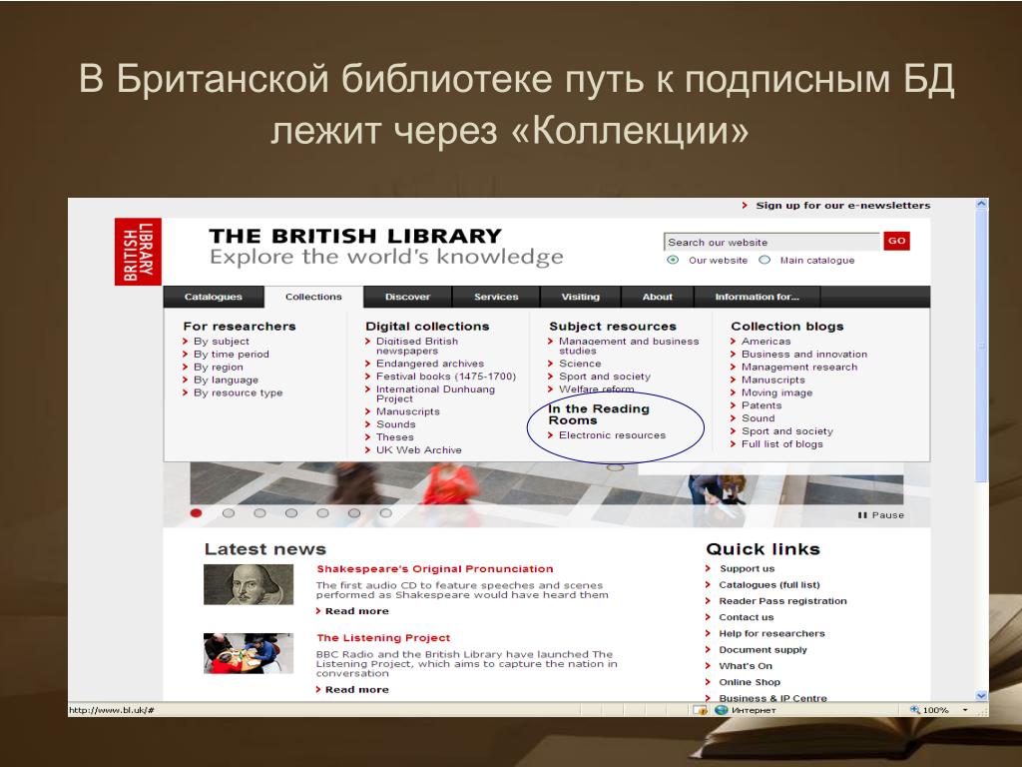This screenshot has height=767, width=1022.
Task: Open the By language link
Action: (x=226, y=381)
